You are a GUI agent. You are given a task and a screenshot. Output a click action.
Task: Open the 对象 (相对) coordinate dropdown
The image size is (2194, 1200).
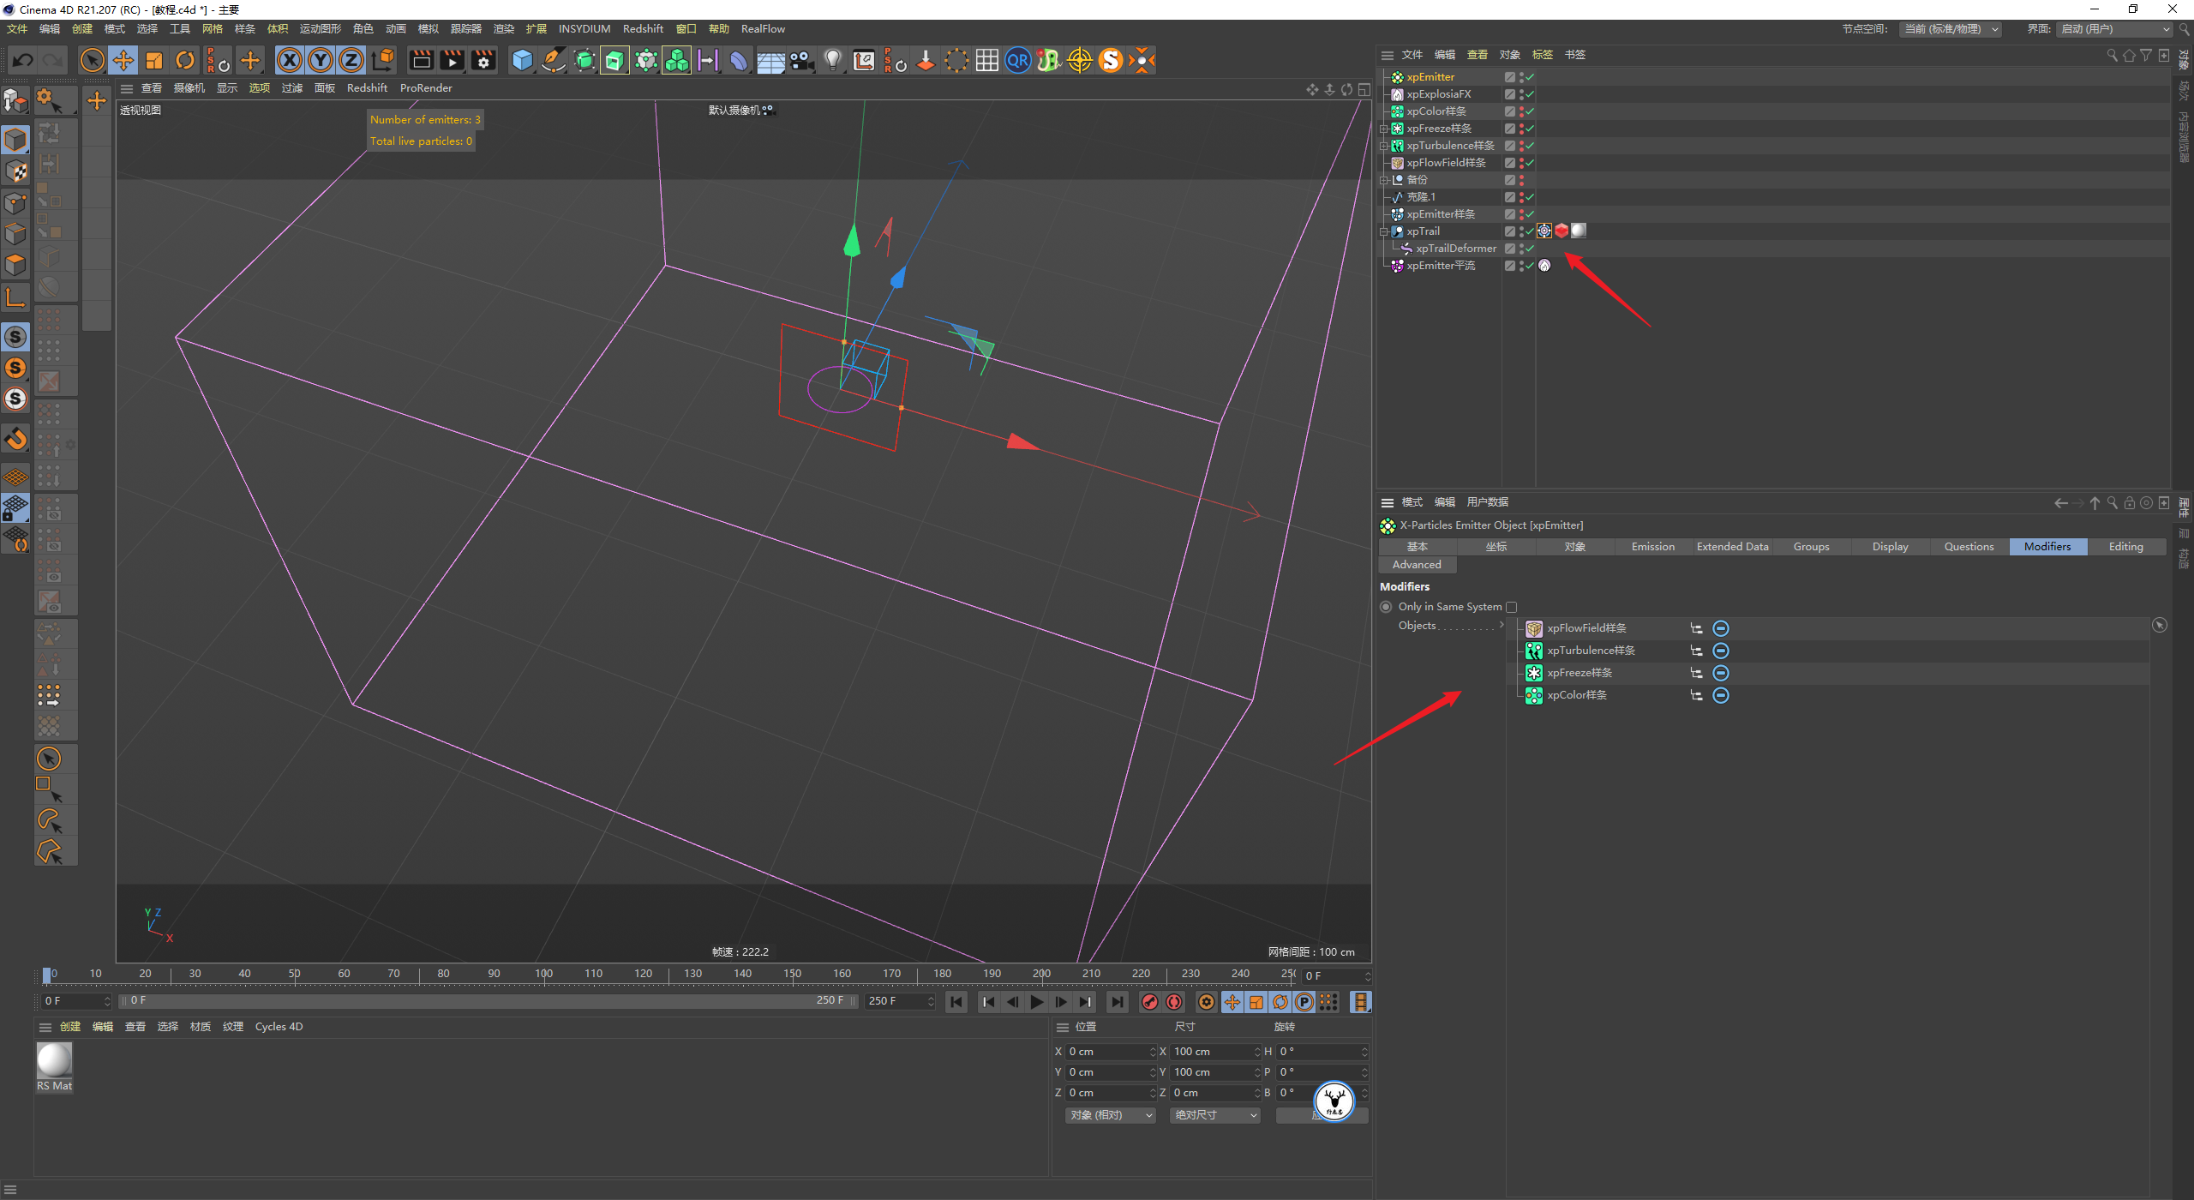coord(1112,1115)
